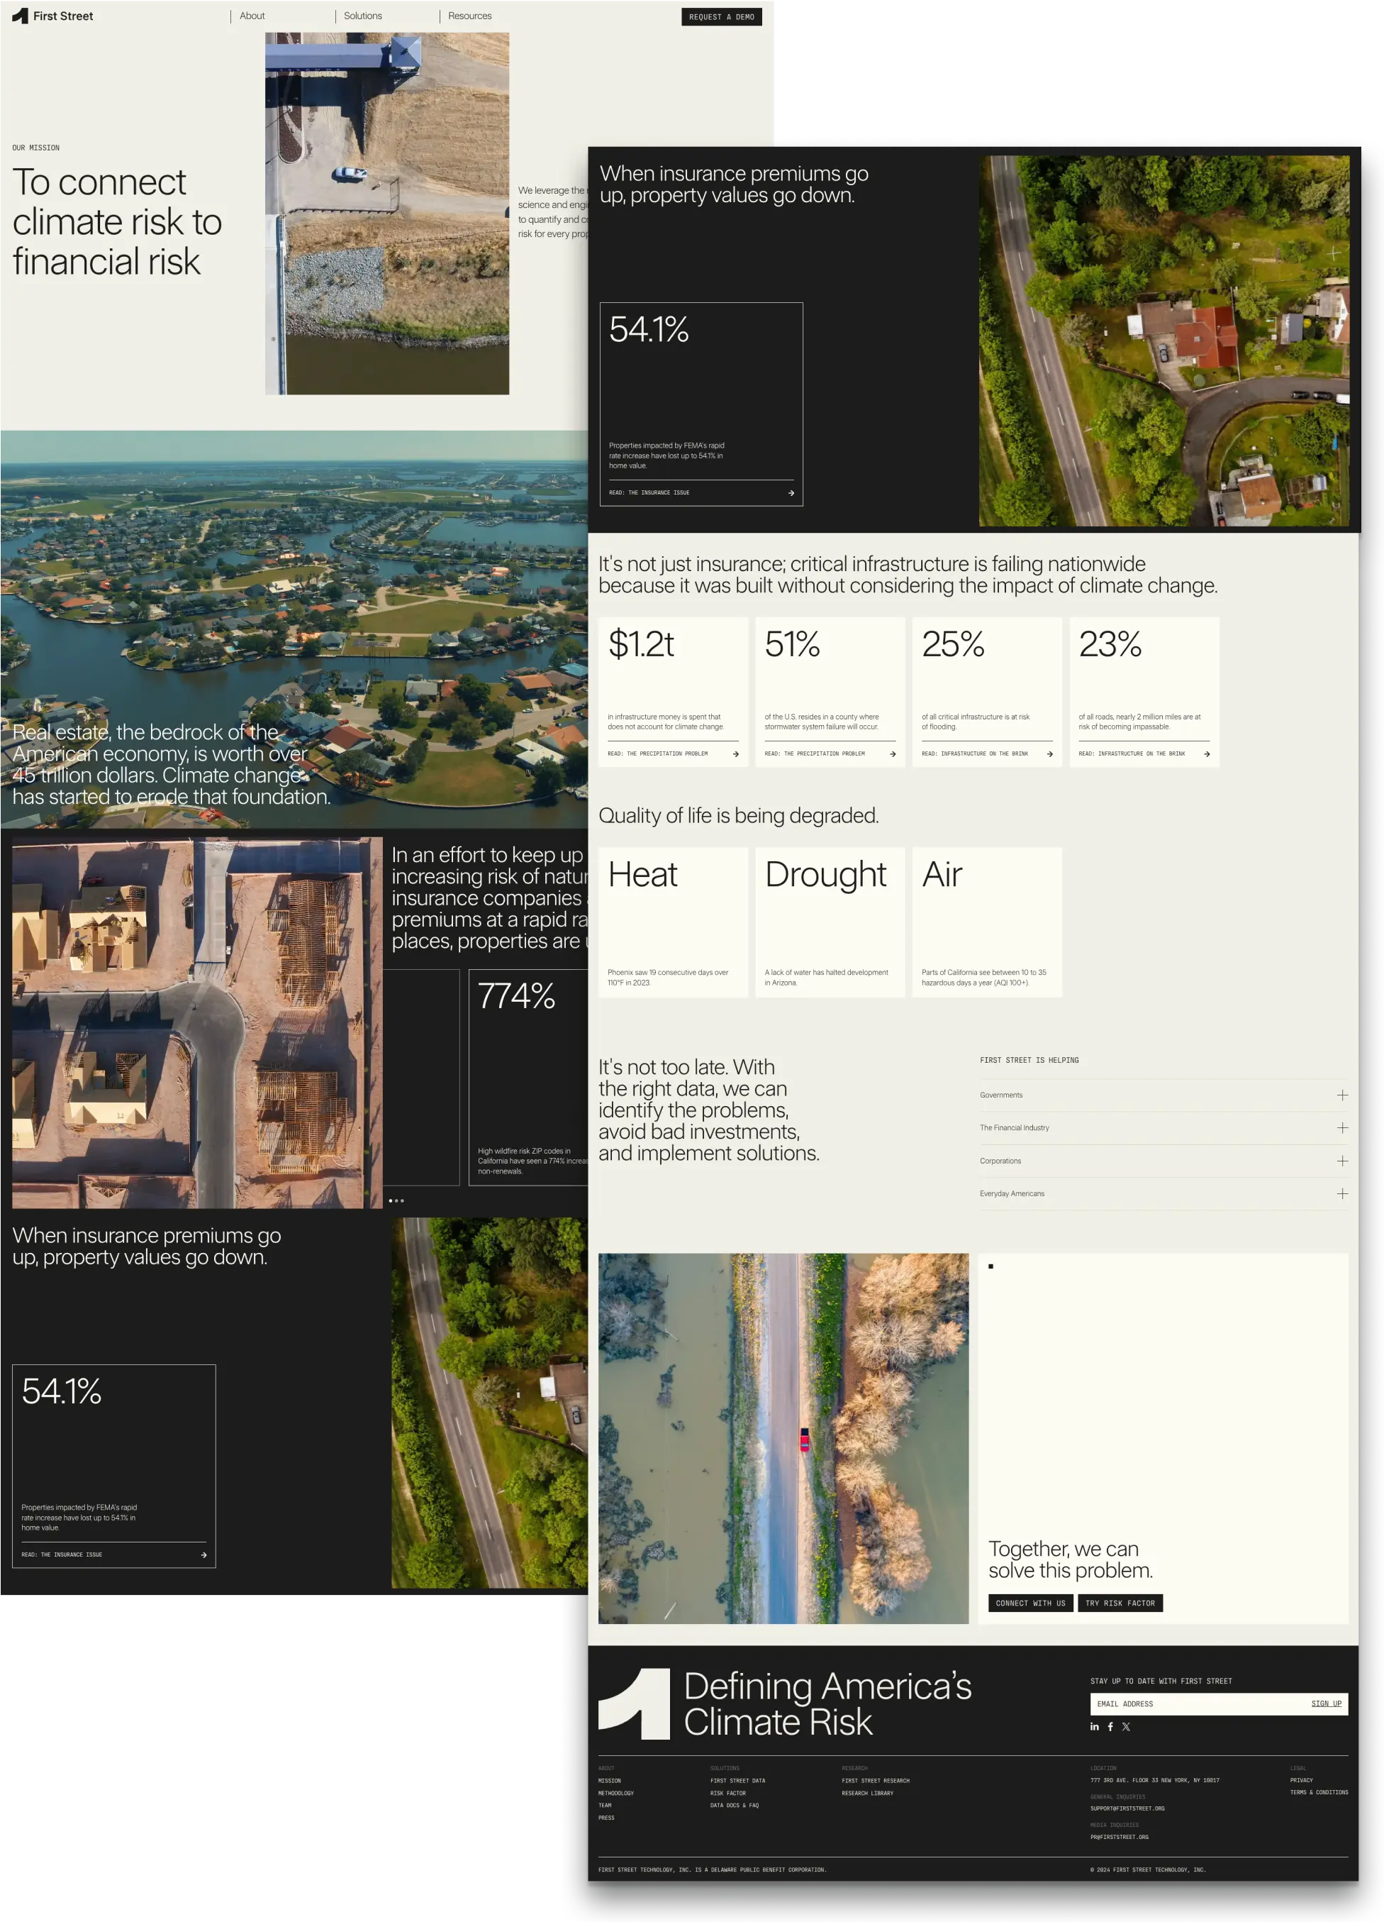Open the Press link in the footer
Image resolution: width=1384 pixels, height=1922 pixels.
[x=606, y=1818]
